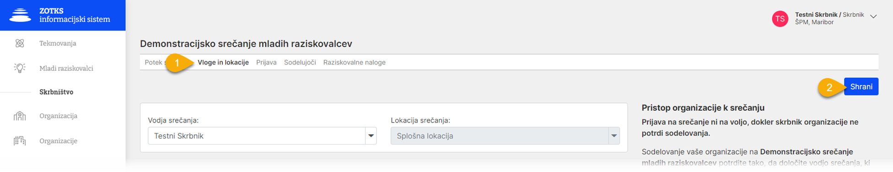Click the multi-building icon beside Organizacije
The height and width of the screenshot is (172, 893).
click(x=20, y=141)
